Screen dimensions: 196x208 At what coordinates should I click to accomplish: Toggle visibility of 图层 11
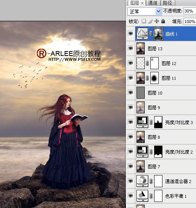[130, 78]
